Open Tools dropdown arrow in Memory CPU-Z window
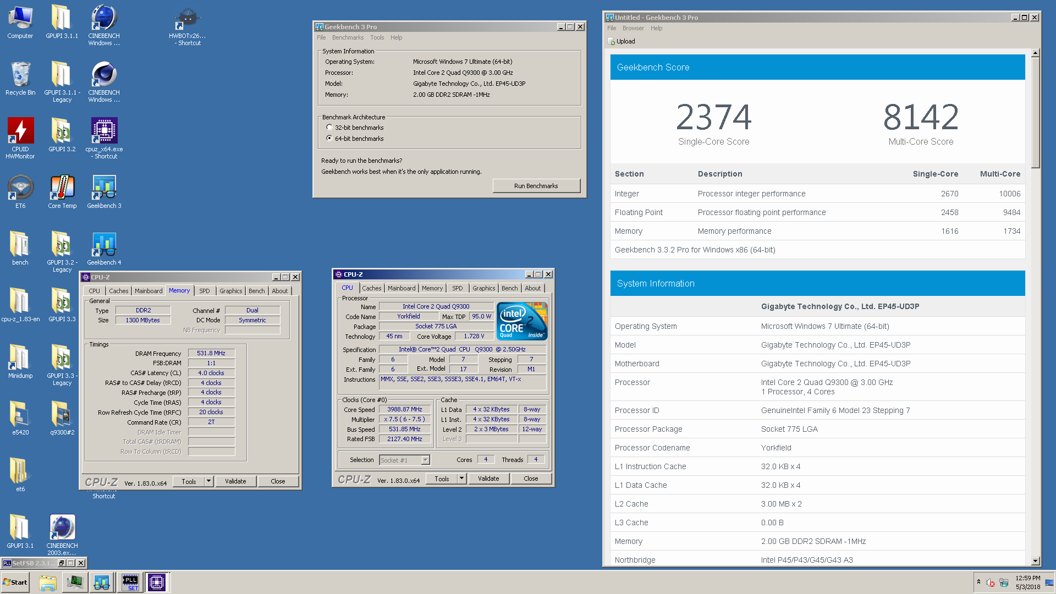Viewport: 1056px width, 594px height. [x=209, y=481]
